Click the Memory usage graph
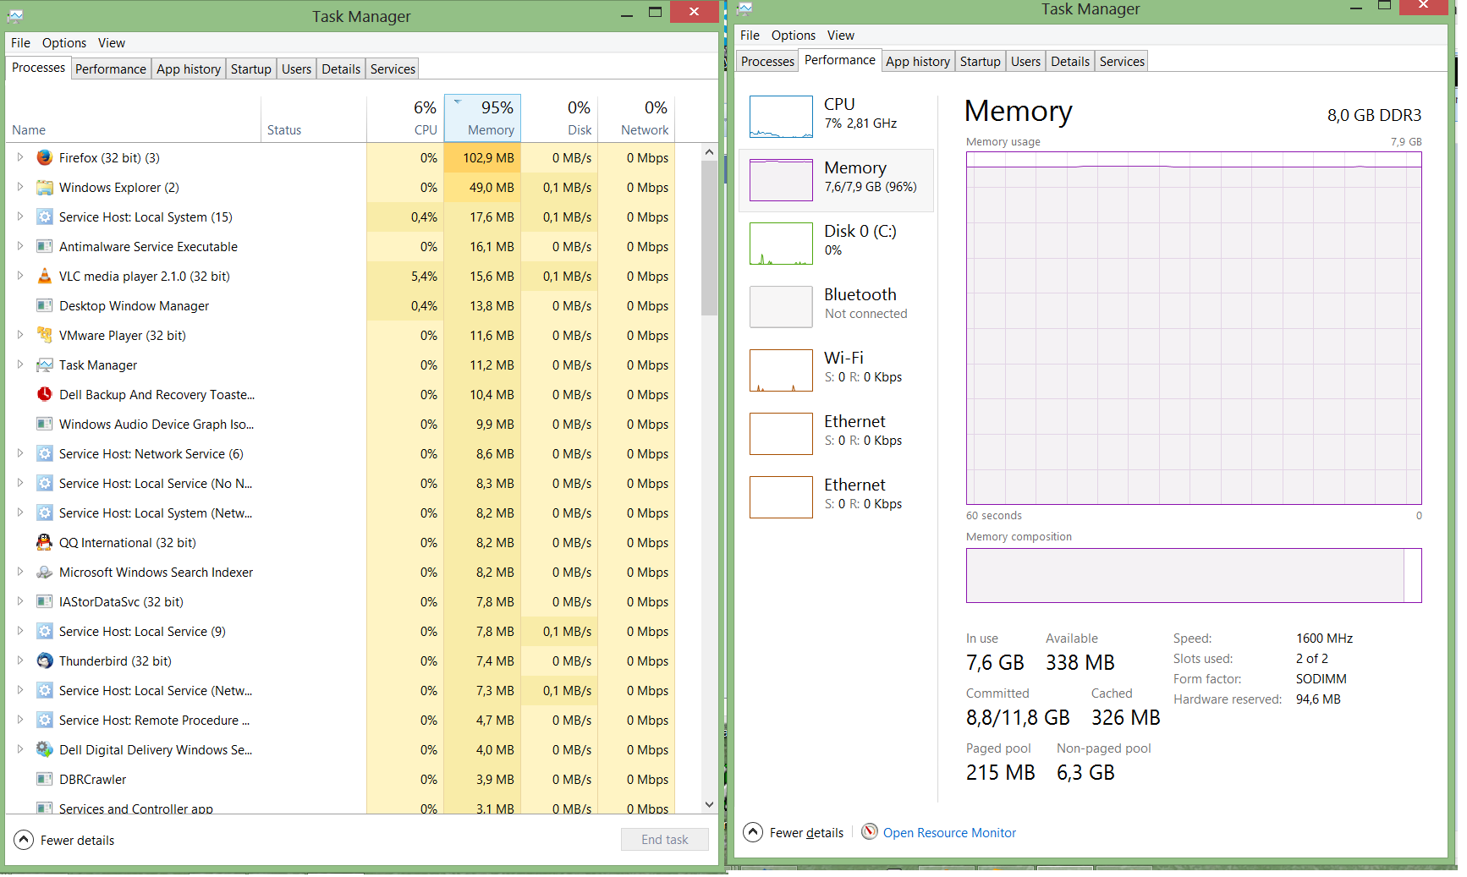This screenshot has width=1467, height=877. tap(1194, 328)
